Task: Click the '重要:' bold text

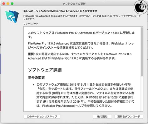Action: 31,54
